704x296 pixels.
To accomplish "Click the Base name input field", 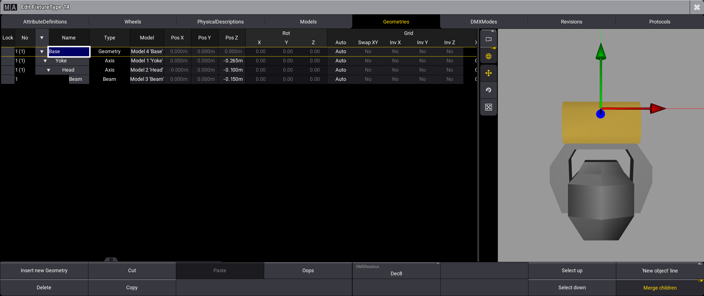I will [69, 51].
